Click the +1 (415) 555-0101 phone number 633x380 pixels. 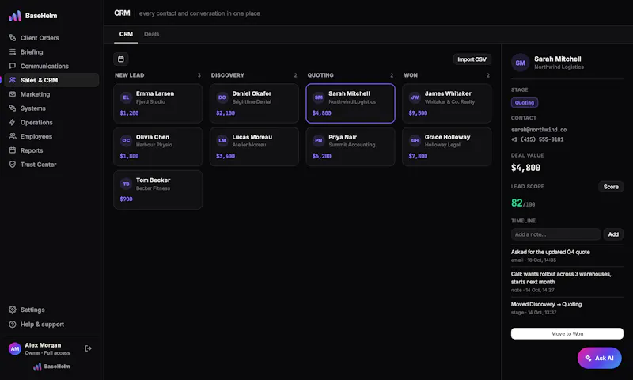(x=537, y=139)
